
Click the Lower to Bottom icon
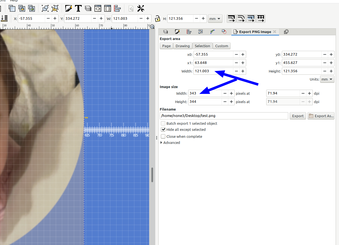[x=4, y=19]
